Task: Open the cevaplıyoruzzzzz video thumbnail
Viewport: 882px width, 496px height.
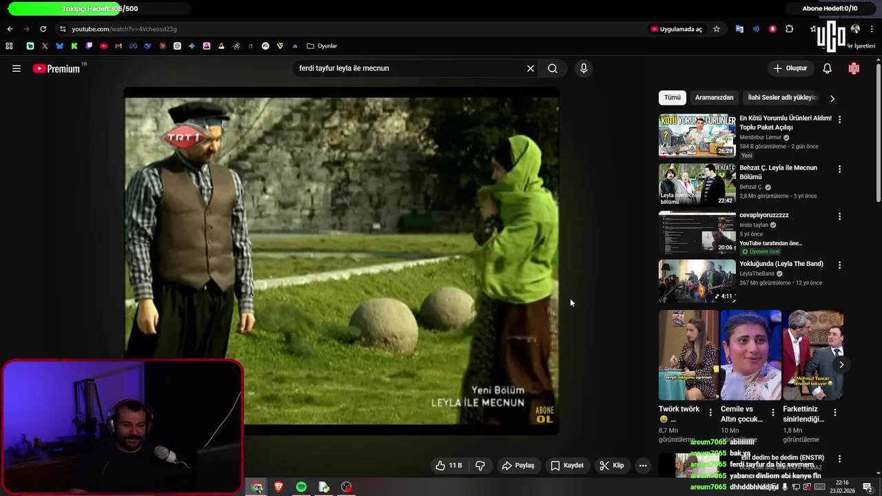Action: (697, 233)
